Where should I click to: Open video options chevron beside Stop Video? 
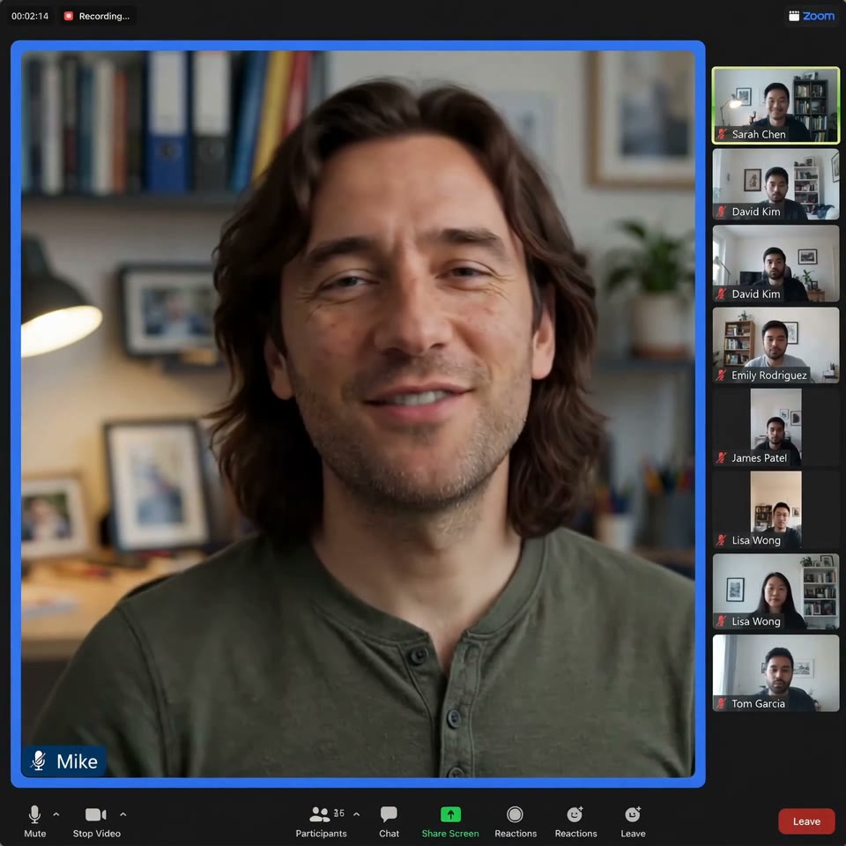pyautogui.click(x=123, y=814)
